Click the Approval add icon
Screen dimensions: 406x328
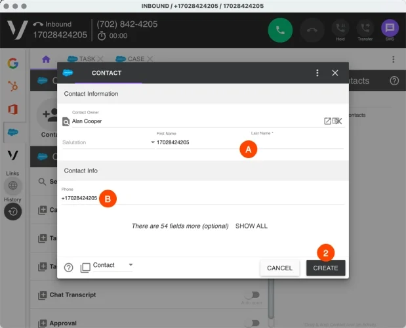43,323
